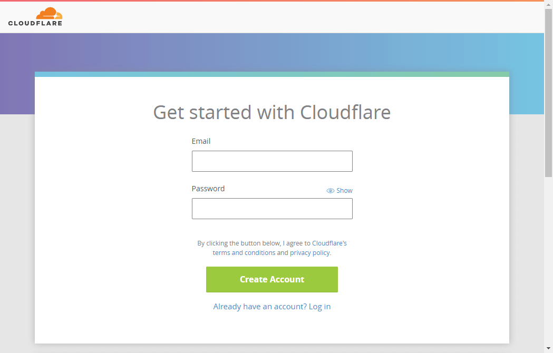Click the "Cloudflare's" link in agreement text
The image size is (553, 353).
coord(329,243)
